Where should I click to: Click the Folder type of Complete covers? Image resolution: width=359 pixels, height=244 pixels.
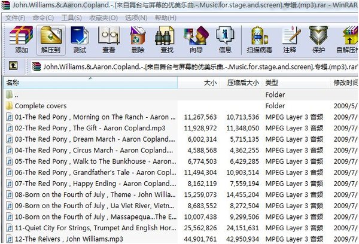pos(275,106)
